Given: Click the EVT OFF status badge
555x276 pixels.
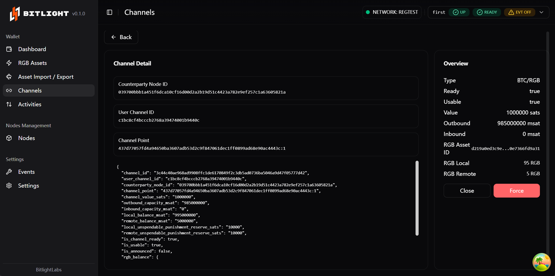Looking at the screenshot, I should click(x=520, y=12).
